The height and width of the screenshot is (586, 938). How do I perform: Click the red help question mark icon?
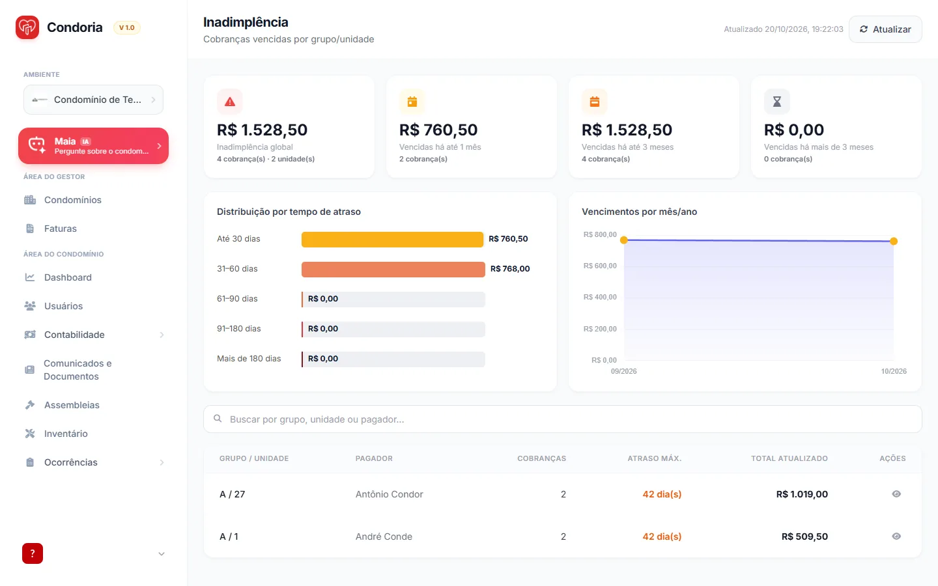pyautogui.click(x=33, y=553)
